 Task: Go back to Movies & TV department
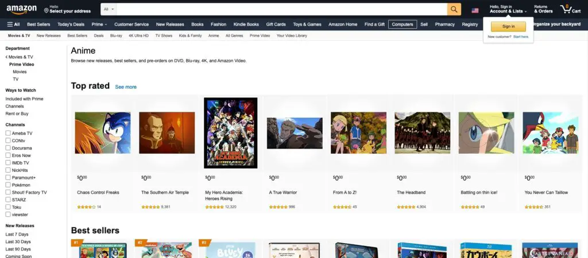point(20,57)
